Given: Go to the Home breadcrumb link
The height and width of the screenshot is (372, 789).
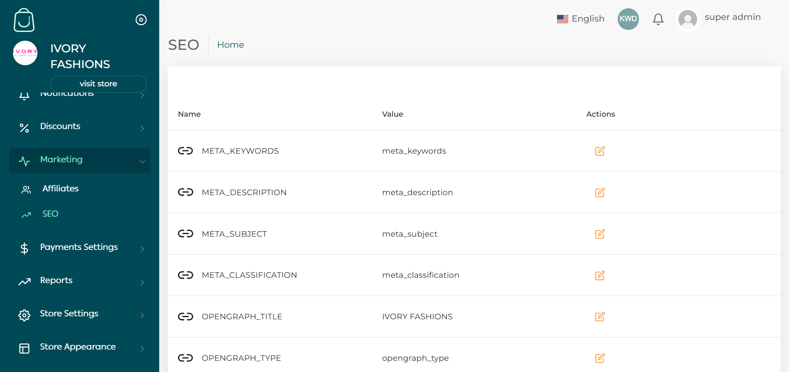Looking at the screenshot, I should 231,45.
